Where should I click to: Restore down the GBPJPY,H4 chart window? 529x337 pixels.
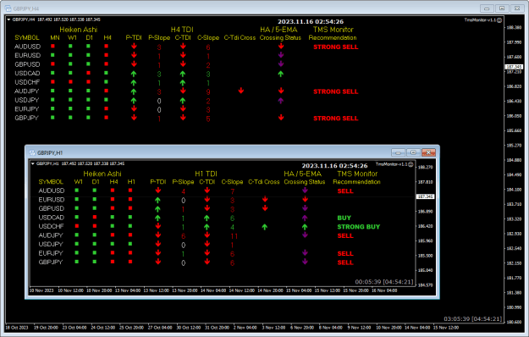(502, 8)
